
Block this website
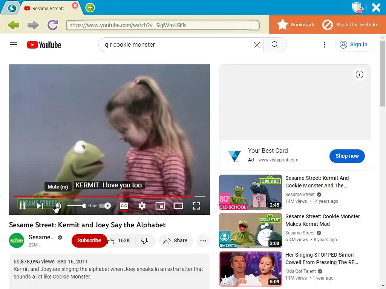pos(351,24)
